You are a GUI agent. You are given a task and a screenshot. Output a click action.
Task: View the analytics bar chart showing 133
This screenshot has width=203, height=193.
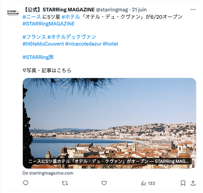point(148,183)
